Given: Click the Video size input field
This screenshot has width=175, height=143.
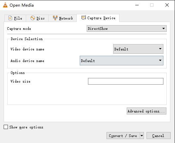Looking at the screenshot, I should [x=126, y=81].
